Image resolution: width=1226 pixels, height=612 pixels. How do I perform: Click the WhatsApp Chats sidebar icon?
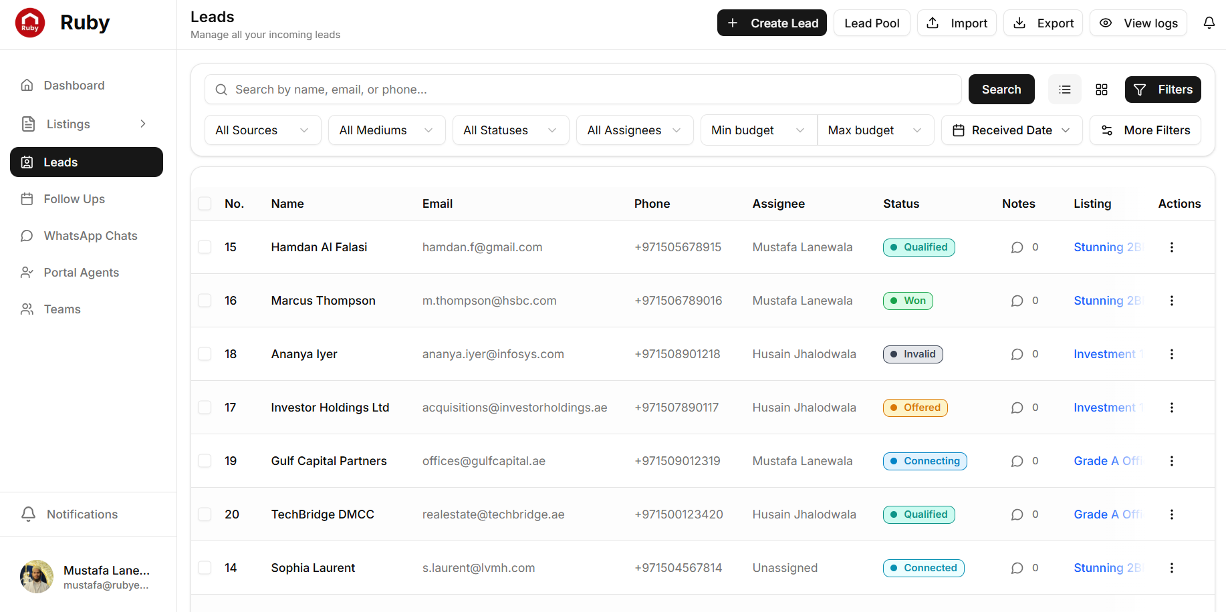pyautogui.click(x=27, y=235)
